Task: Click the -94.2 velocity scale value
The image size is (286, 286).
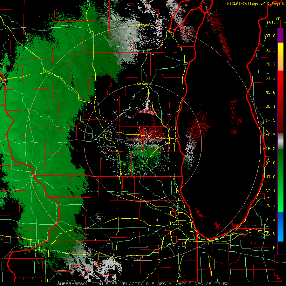Action: pyautogui.click(x=269, y=219)
